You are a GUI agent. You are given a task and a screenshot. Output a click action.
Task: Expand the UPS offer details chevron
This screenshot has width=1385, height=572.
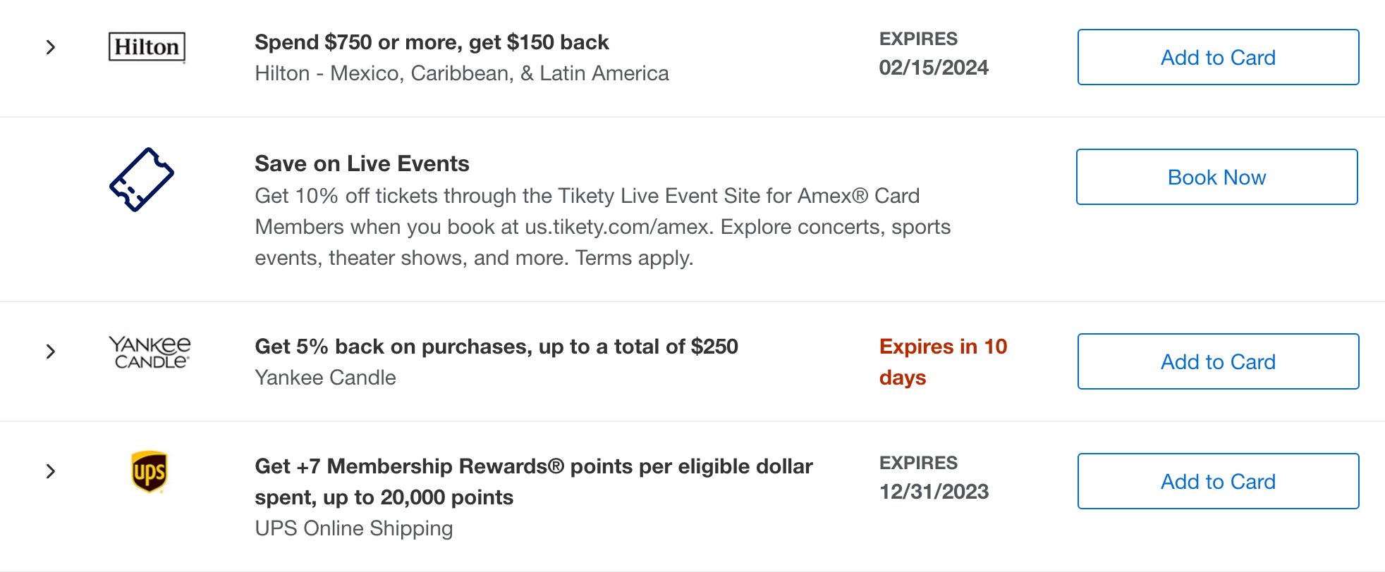(x=51, y=471)
